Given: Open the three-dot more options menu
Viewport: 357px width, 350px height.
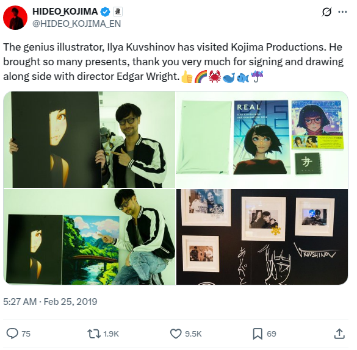Looking at the screenshot, I should [x=342, y=12].
